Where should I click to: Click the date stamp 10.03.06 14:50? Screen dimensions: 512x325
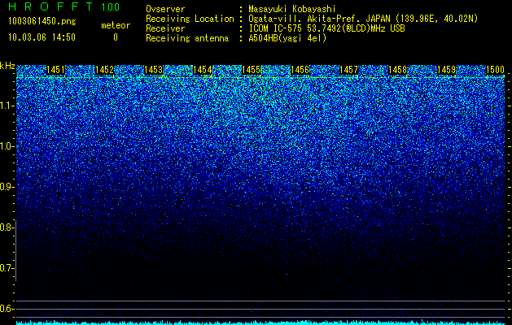[x=42, y=37]
